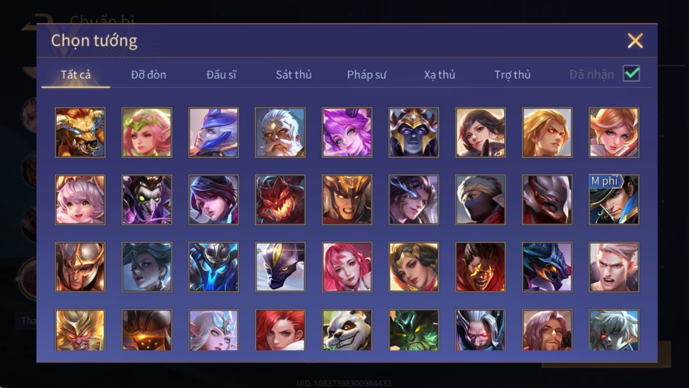
Task: Choose the red demon face hero
Action: click(x=280, y=199)
